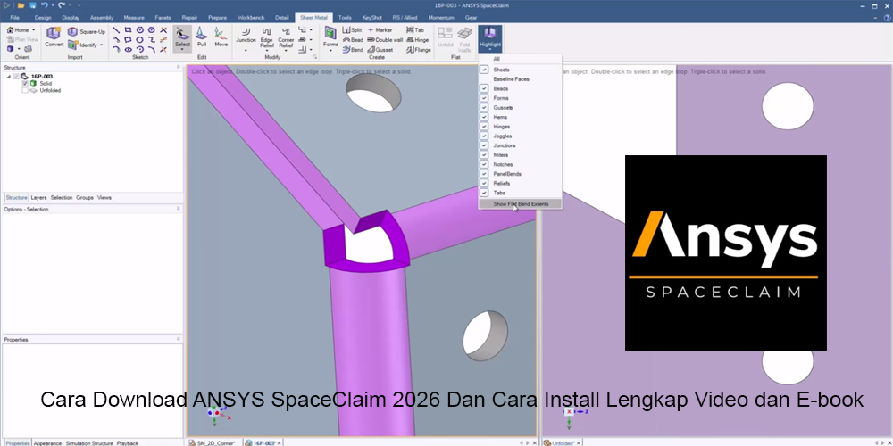Screen dimensions: 893x446
Task: Click the Save icon in quick access toolbar
Action: point(32,5)
